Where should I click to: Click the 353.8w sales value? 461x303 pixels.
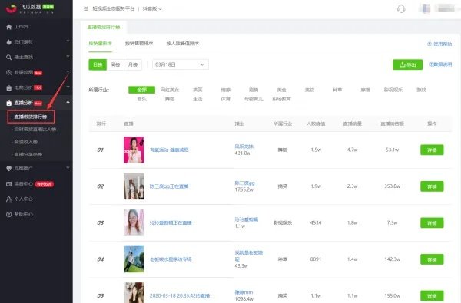(x=392, y=186)
